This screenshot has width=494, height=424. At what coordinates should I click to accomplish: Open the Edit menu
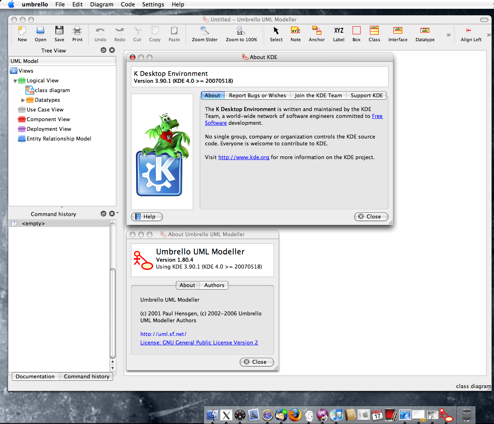[x=78, y=4]
